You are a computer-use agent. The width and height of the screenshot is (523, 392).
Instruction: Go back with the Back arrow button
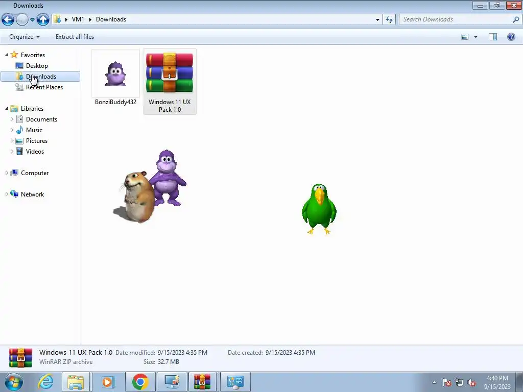pos(8,20)
